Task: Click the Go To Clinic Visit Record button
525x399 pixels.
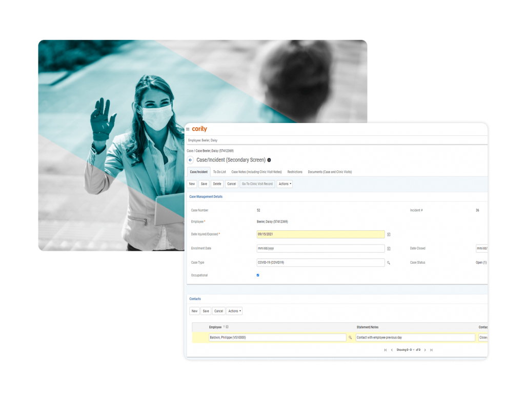Action: [257, 184]
